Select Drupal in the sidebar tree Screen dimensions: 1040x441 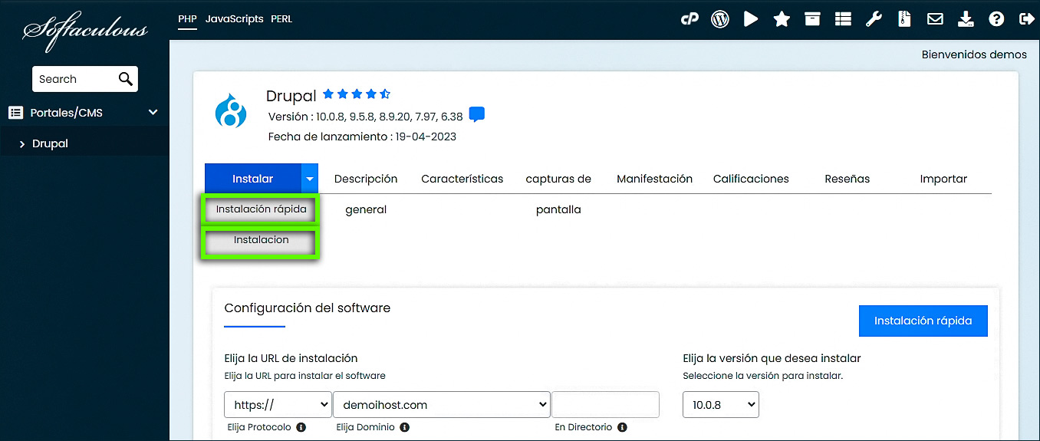tap(50, 143)
